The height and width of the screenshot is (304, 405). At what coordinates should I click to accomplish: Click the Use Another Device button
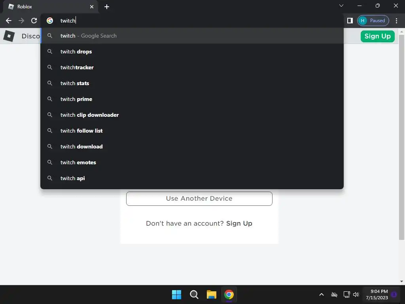tap(199, 199)
